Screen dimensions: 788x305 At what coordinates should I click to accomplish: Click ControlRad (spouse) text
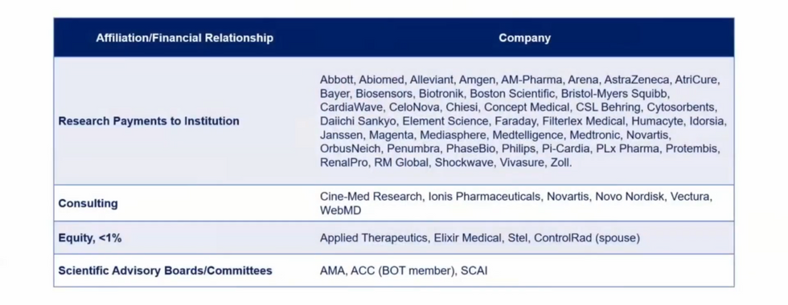point(587,238)
